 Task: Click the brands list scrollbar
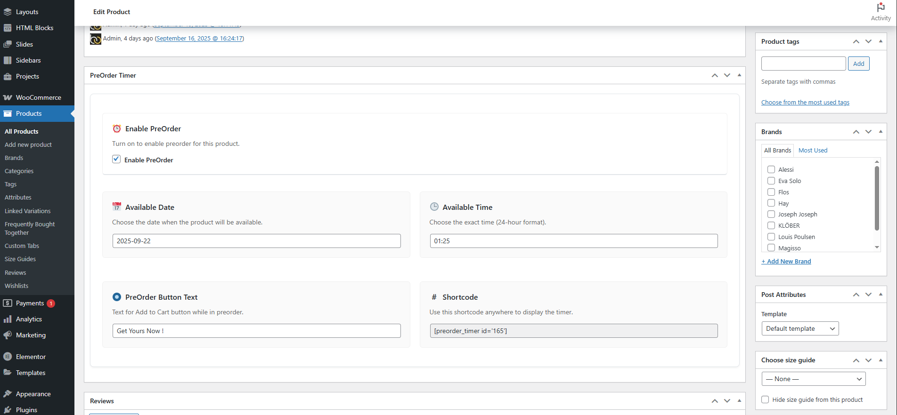[x=877, y=198]
